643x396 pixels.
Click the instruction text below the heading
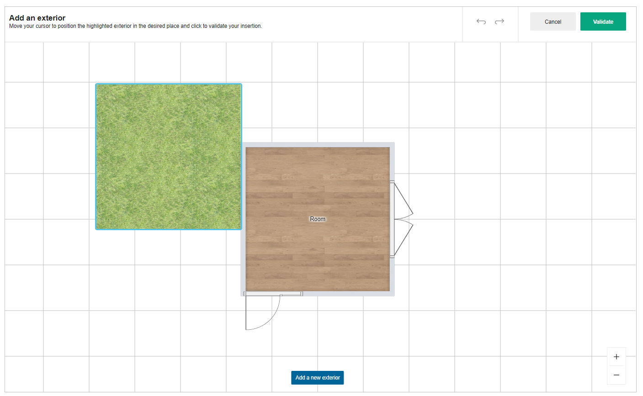click(135, 26)
